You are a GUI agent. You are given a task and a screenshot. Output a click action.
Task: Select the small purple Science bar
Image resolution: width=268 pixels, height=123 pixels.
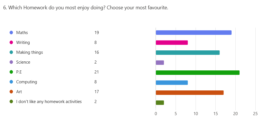[160, 62]
